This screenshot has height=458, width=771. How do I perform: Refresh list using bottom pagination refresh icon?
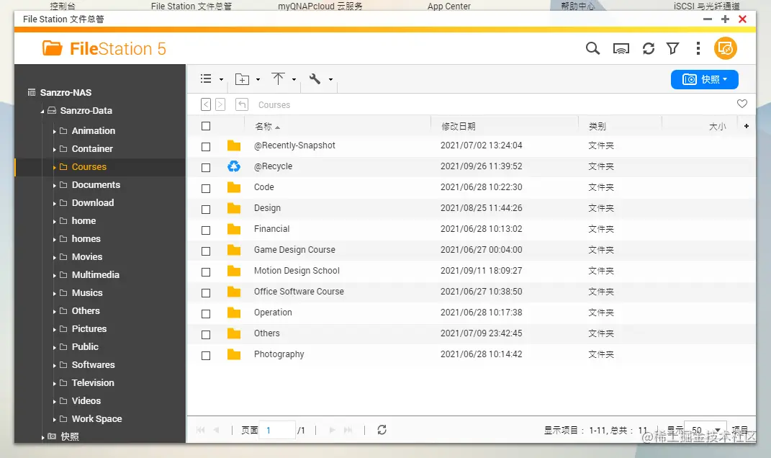click(382, 430)
